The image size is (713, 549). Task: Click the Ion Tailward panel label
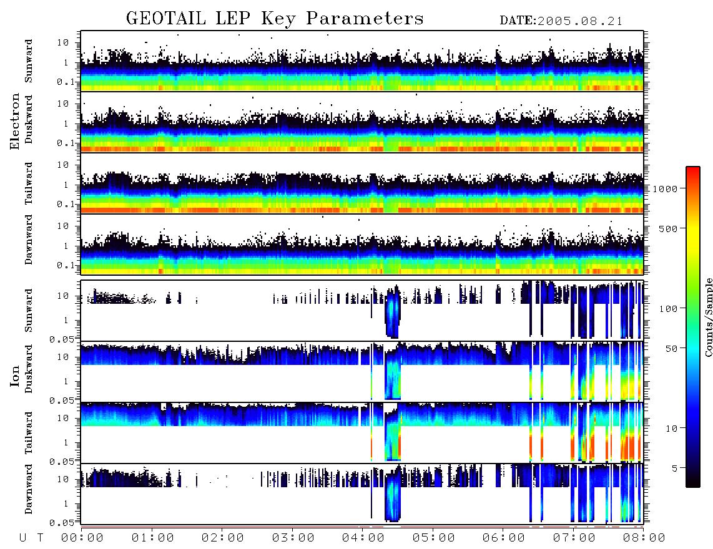pyautogui.click(x=29, y=433)
